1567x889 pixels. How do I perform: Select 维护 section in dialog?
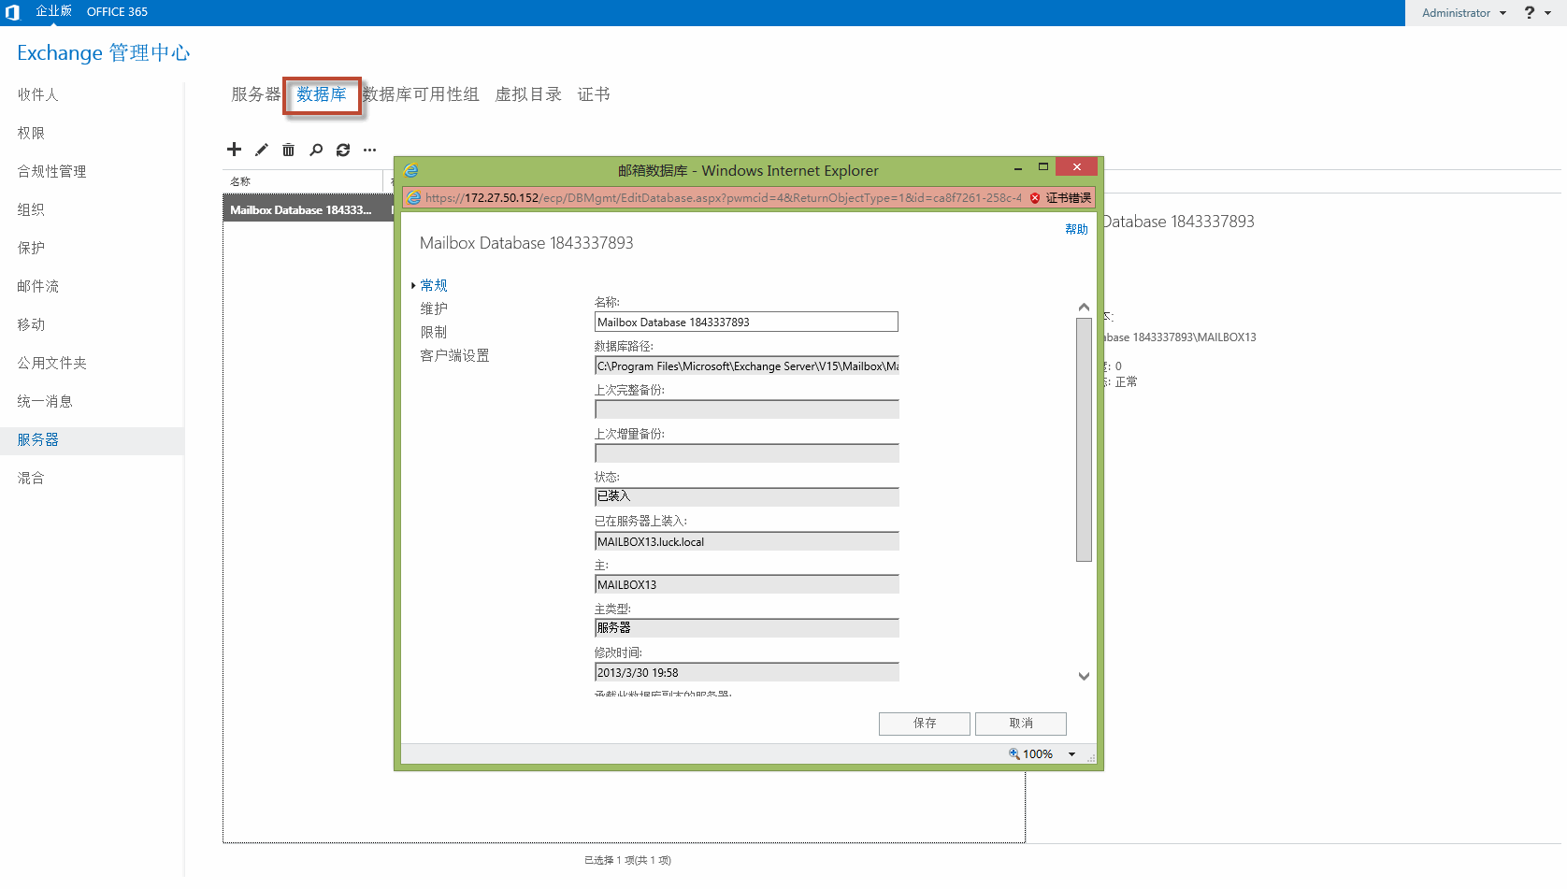[x=434, y=308]
